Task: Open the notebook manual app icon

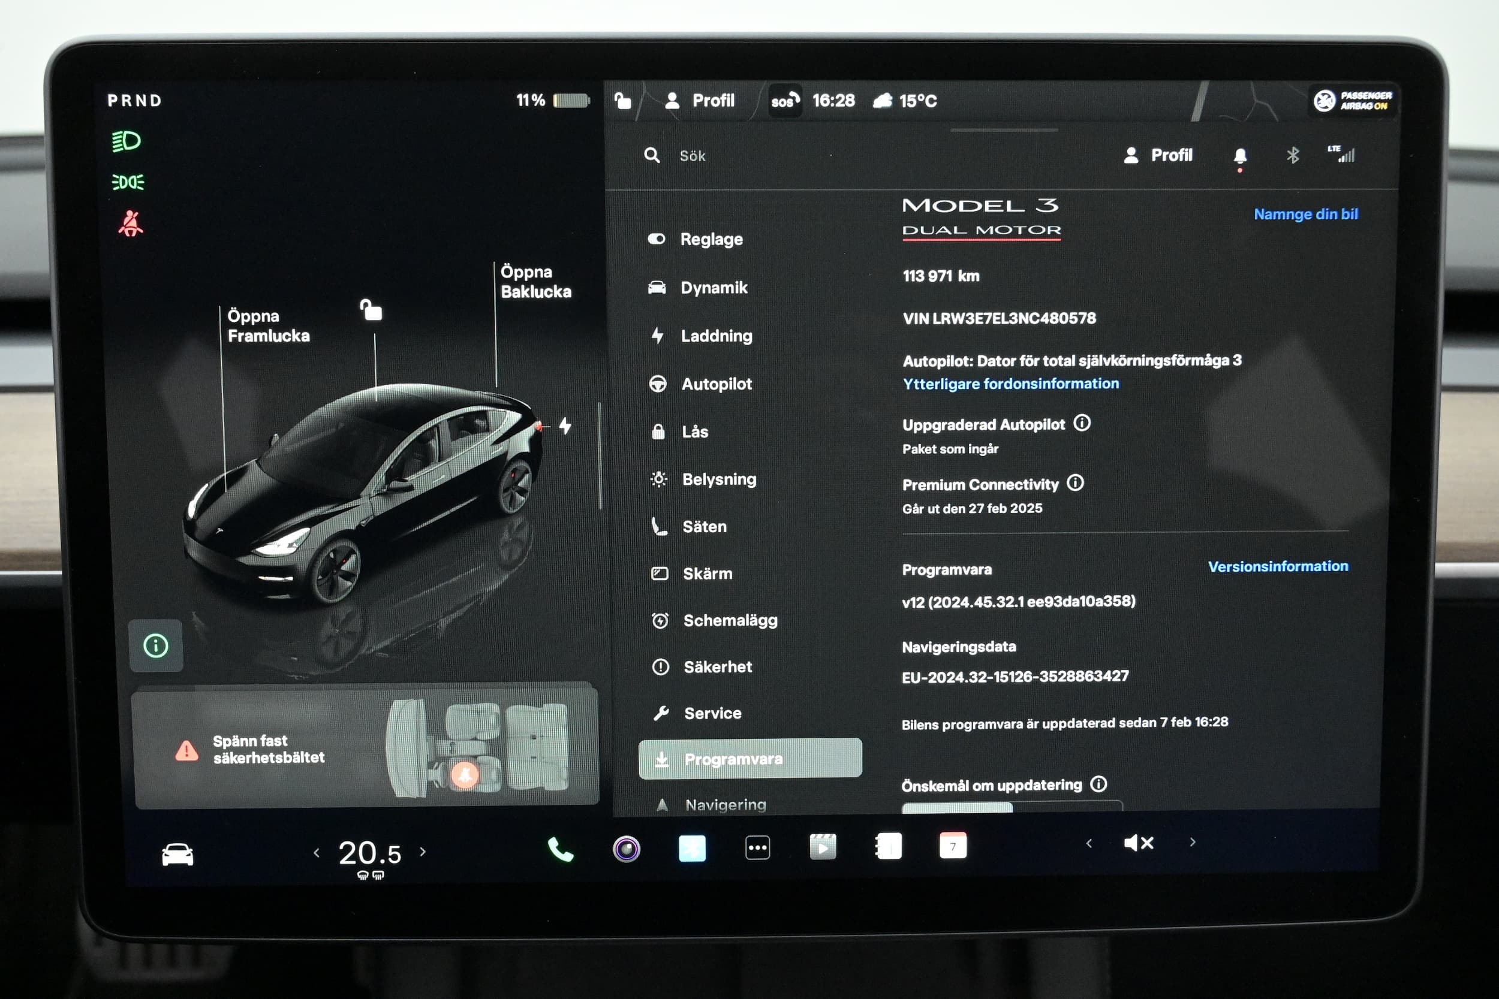Action: pyautogui.click(x=889, y=846)
